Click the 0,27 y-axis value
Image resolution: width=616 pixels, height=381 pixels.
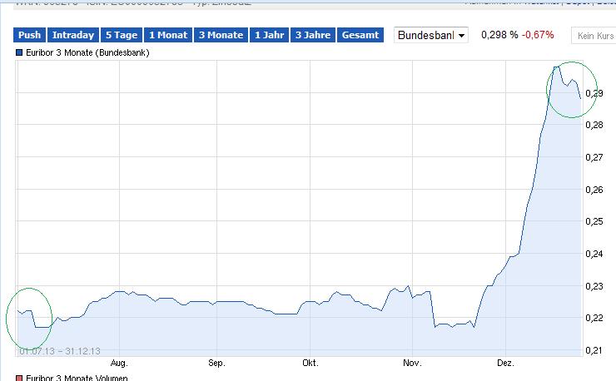point(594,157)
